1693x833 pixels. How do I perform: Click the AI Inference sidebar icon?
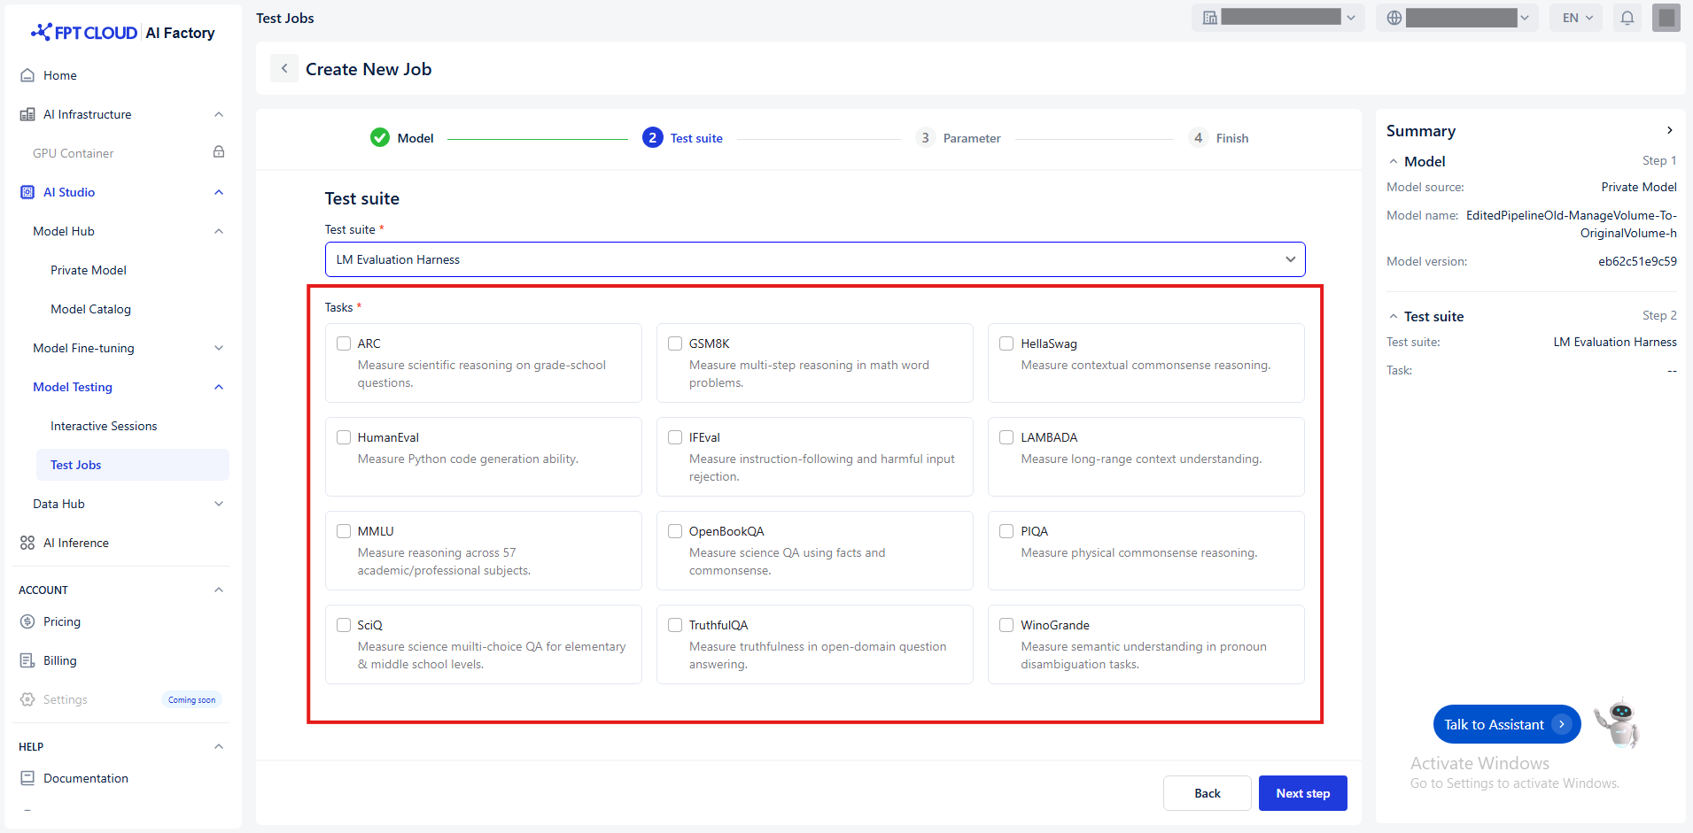(27, 543)
